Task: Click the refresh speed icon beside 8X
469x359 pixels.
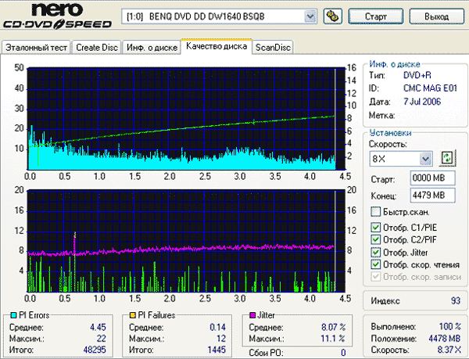Action: (x=447, y=158)
